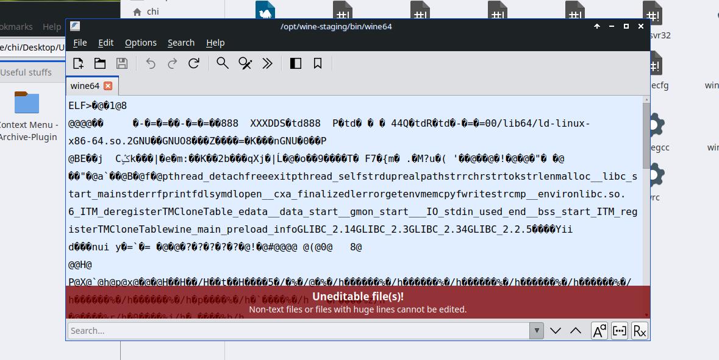
Task: Click the Jump To double-chevron icon
Action: click(x=267, y=63)
